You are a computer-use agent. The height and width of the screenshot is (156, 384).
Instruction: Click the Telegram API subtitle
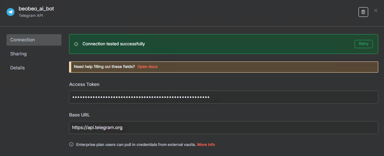31,16
